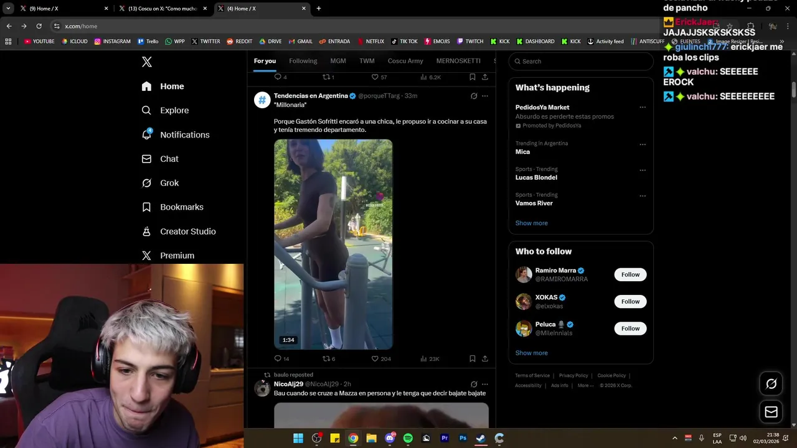Open Bookmarks in the sidebar
The image size is (797, 448).
[x=172, y=207]
